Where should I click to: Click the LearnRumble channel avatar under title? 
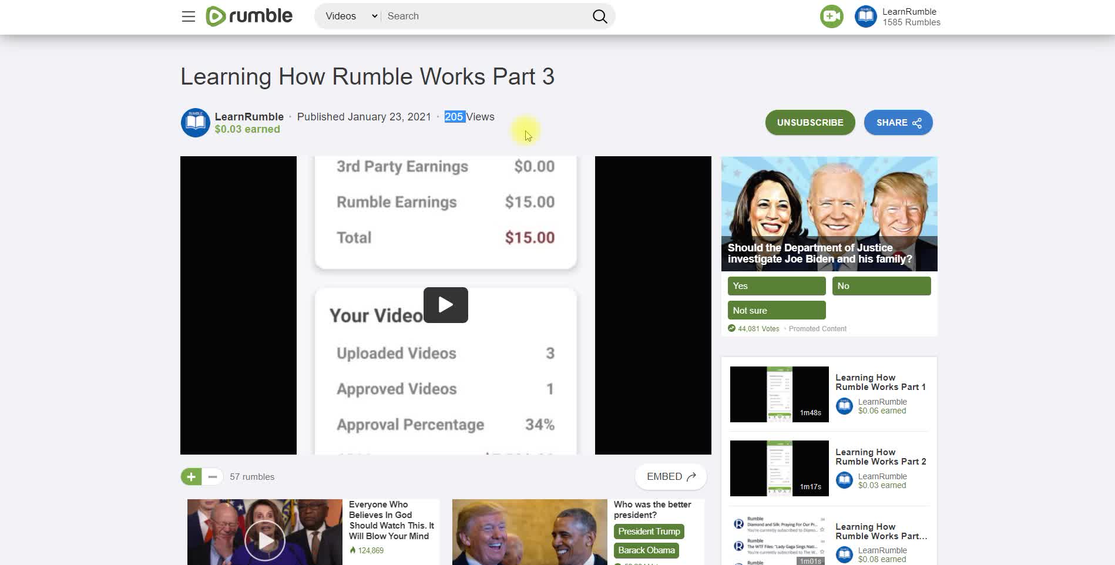195,123
